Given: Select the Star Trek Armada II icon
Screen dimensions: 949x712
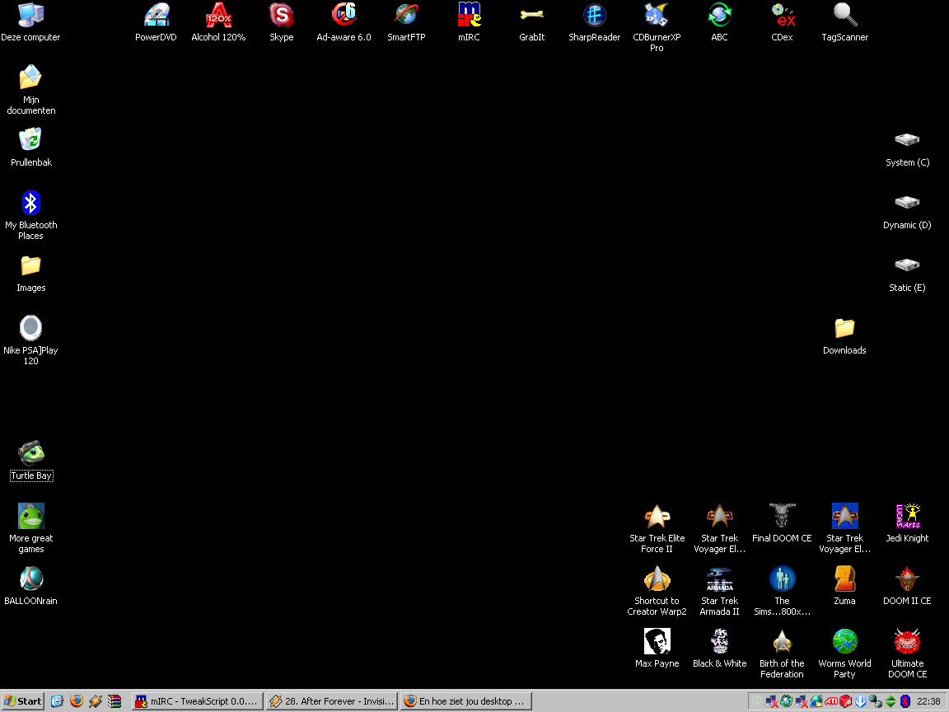Looking at the screenshot, I should coord(720,591).
